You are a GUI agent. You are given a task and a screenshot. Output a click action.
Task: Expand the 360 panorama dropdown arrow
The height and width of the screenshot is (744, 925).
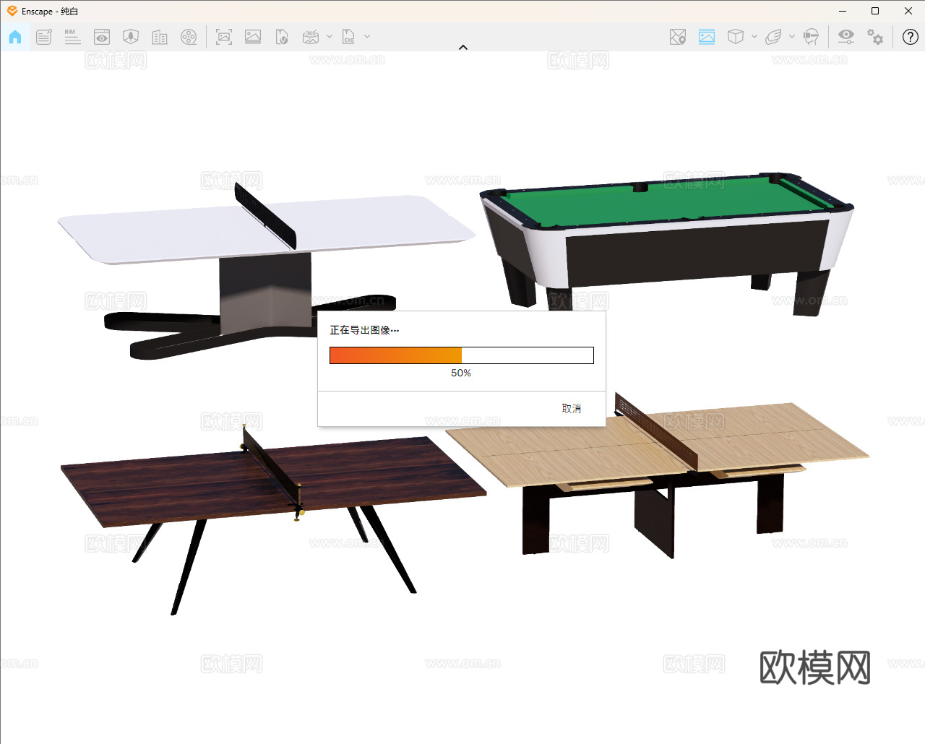(330, 36)
